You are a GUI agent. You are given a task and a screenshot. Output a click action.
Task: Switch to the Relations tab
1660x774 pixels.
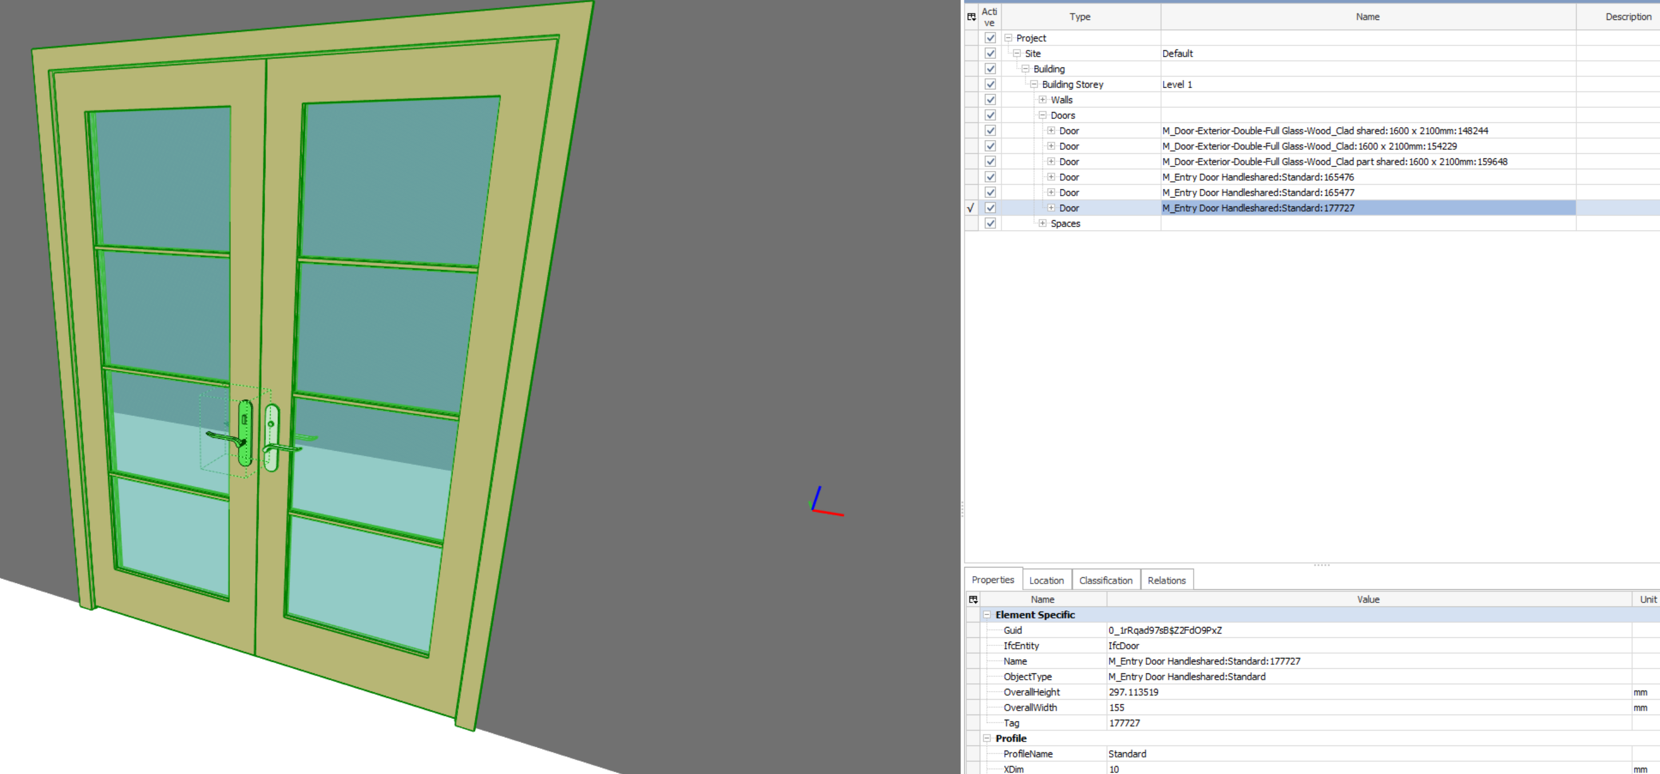(x=1167, y=579)
